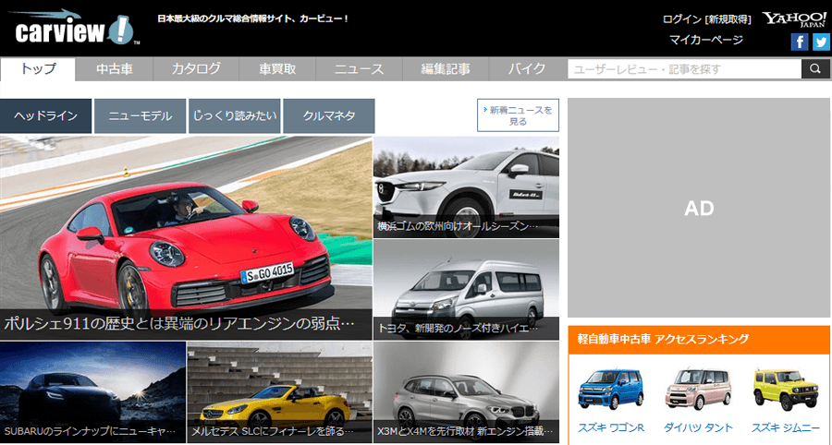Viewport: 832px width, 445px height.
Task: Switch to the ニュース tab
Action: tap(360, 69)
